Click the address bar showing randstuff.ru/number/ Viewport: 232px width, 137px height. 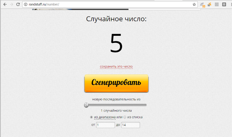point(108,4)
